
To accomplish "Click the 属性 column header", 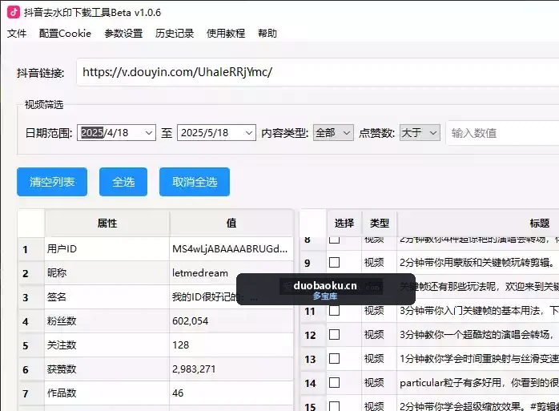I will (x=107, y=224).
